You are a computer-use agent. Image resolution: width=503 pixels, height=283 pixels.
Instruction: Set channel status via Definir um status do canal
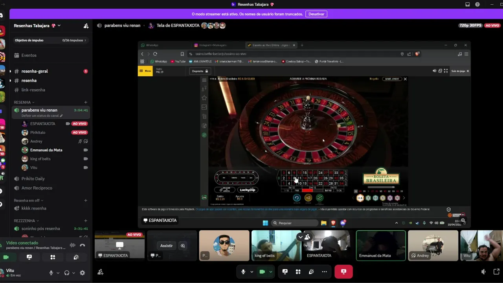[42, 116]
